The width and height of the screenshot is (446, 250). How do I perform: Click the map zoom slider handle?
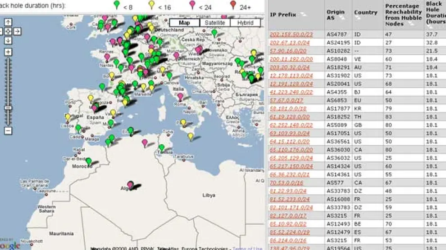[8, 108]
